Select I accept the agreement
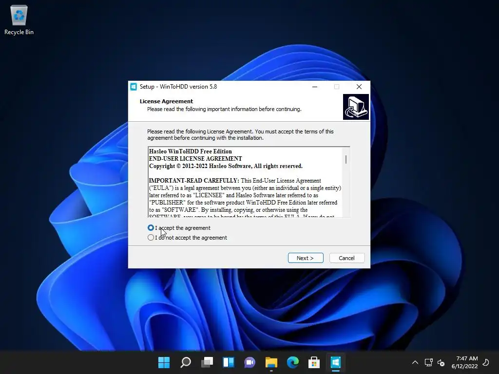 (179, 228)
